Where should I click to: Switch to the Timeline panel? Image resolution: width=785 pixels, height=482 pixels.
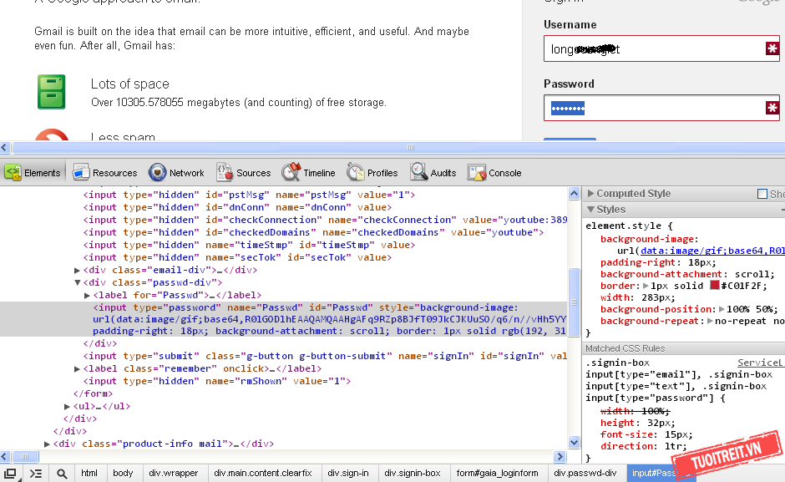(308, 173)
